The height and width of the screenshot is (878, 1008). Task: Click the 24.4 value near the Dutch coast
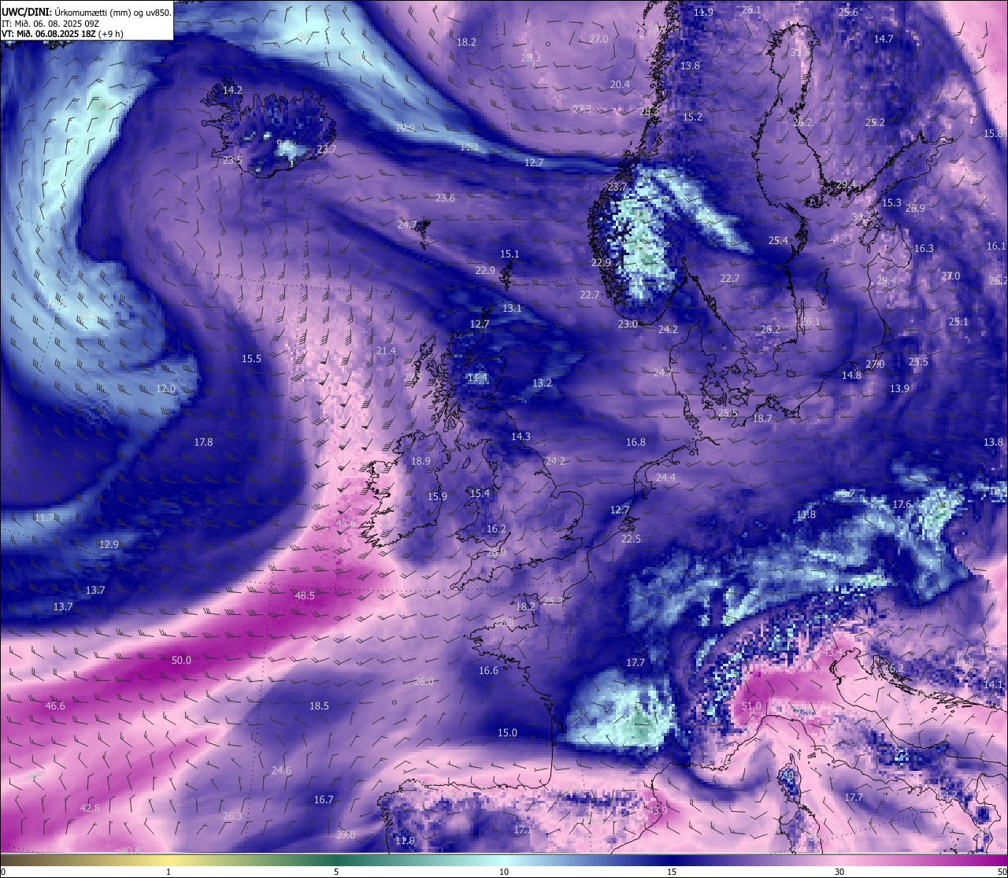pyautogui.click(x=665, y=477)
